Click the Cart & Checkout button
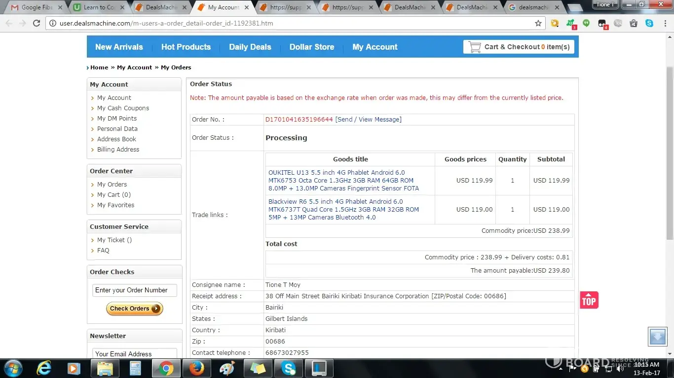674x378 pixels. 519,47
